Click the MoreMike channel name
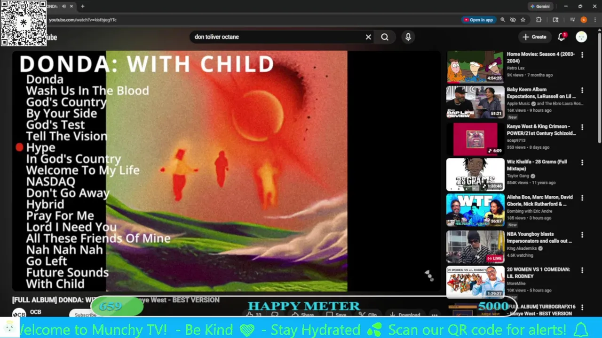Image resolution: width=602 pixels, height=338 pixels. 516,284
